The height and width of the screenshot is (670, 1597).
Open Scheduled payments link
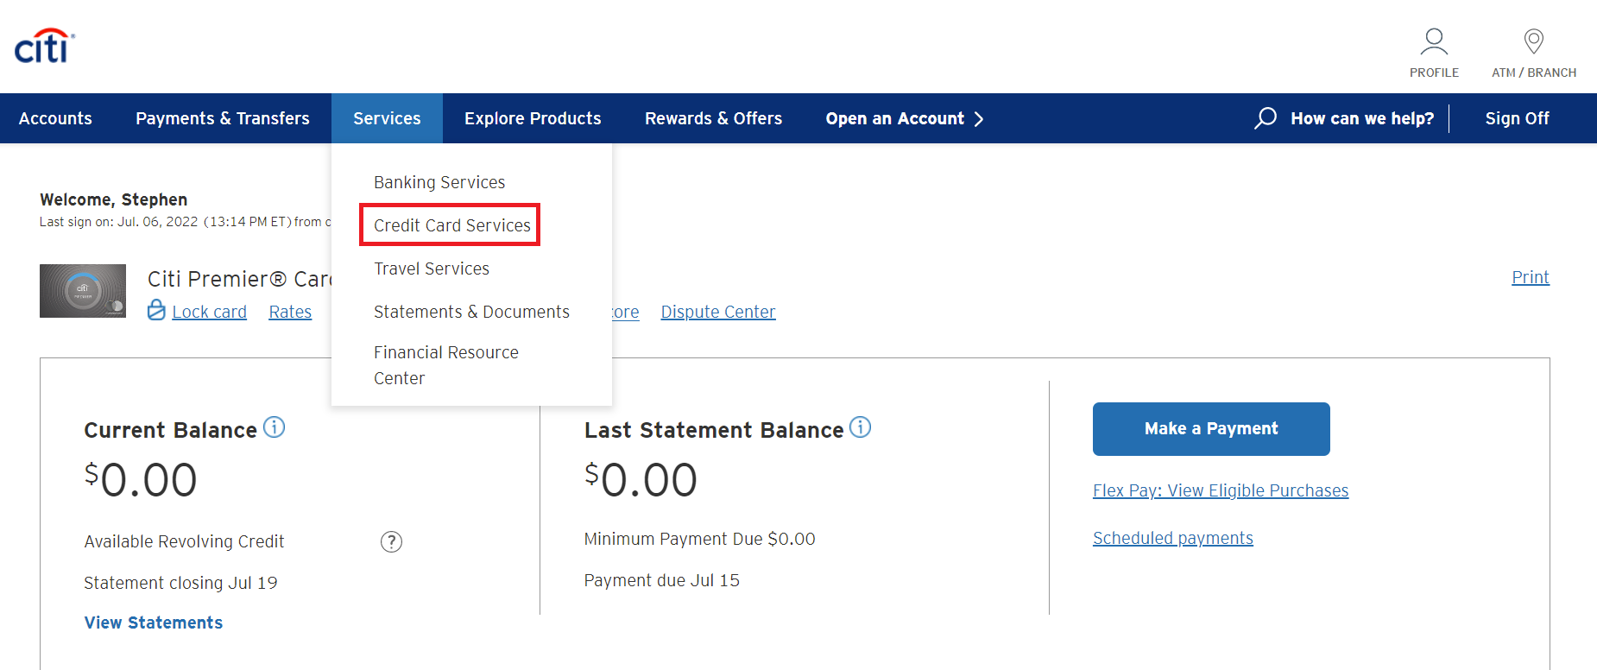click(1173, 538)
